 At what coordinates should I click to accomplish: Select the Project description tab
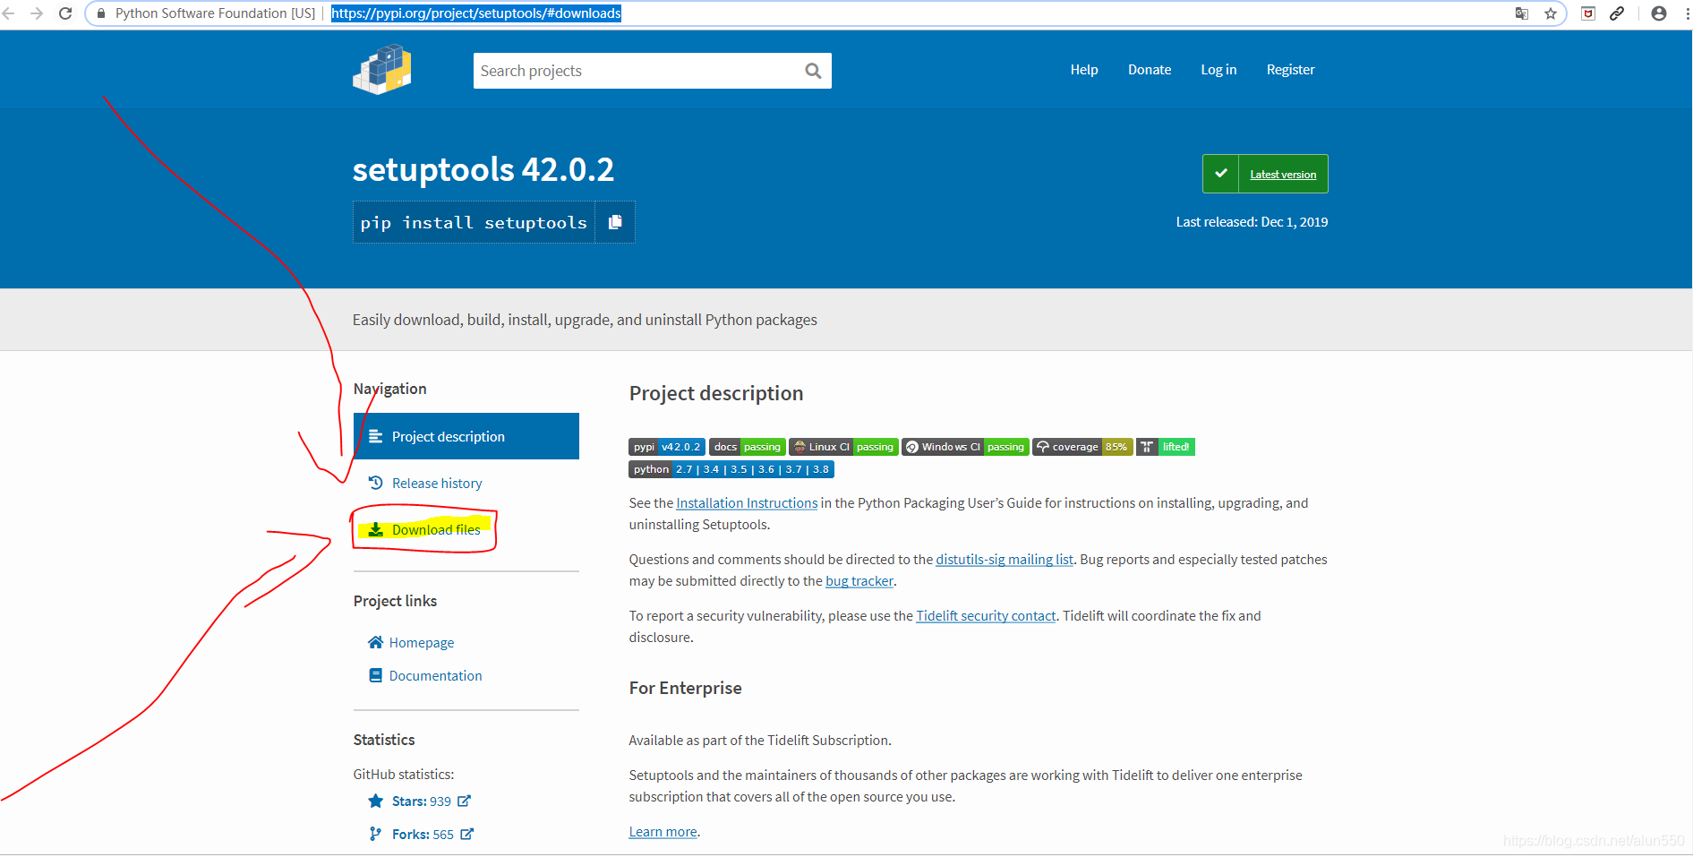pos(466,436)
